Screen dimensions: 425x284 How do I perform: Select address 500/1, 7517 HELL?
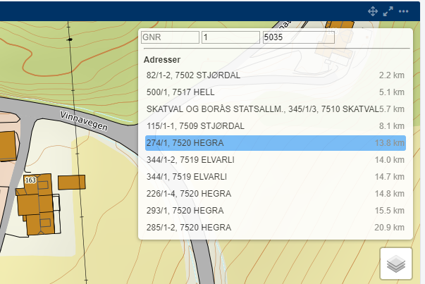click(x=276, y=92)
